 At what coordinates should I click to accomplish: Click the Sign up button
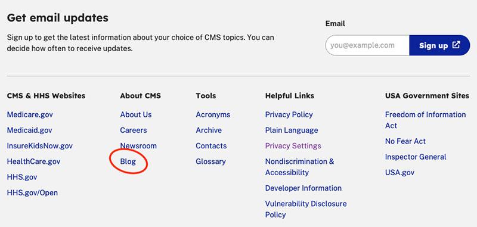point(439,45)
